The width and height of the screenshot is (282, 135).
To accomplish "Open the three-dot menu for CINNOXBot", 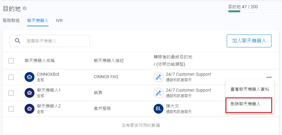I will tap(269, 77).
